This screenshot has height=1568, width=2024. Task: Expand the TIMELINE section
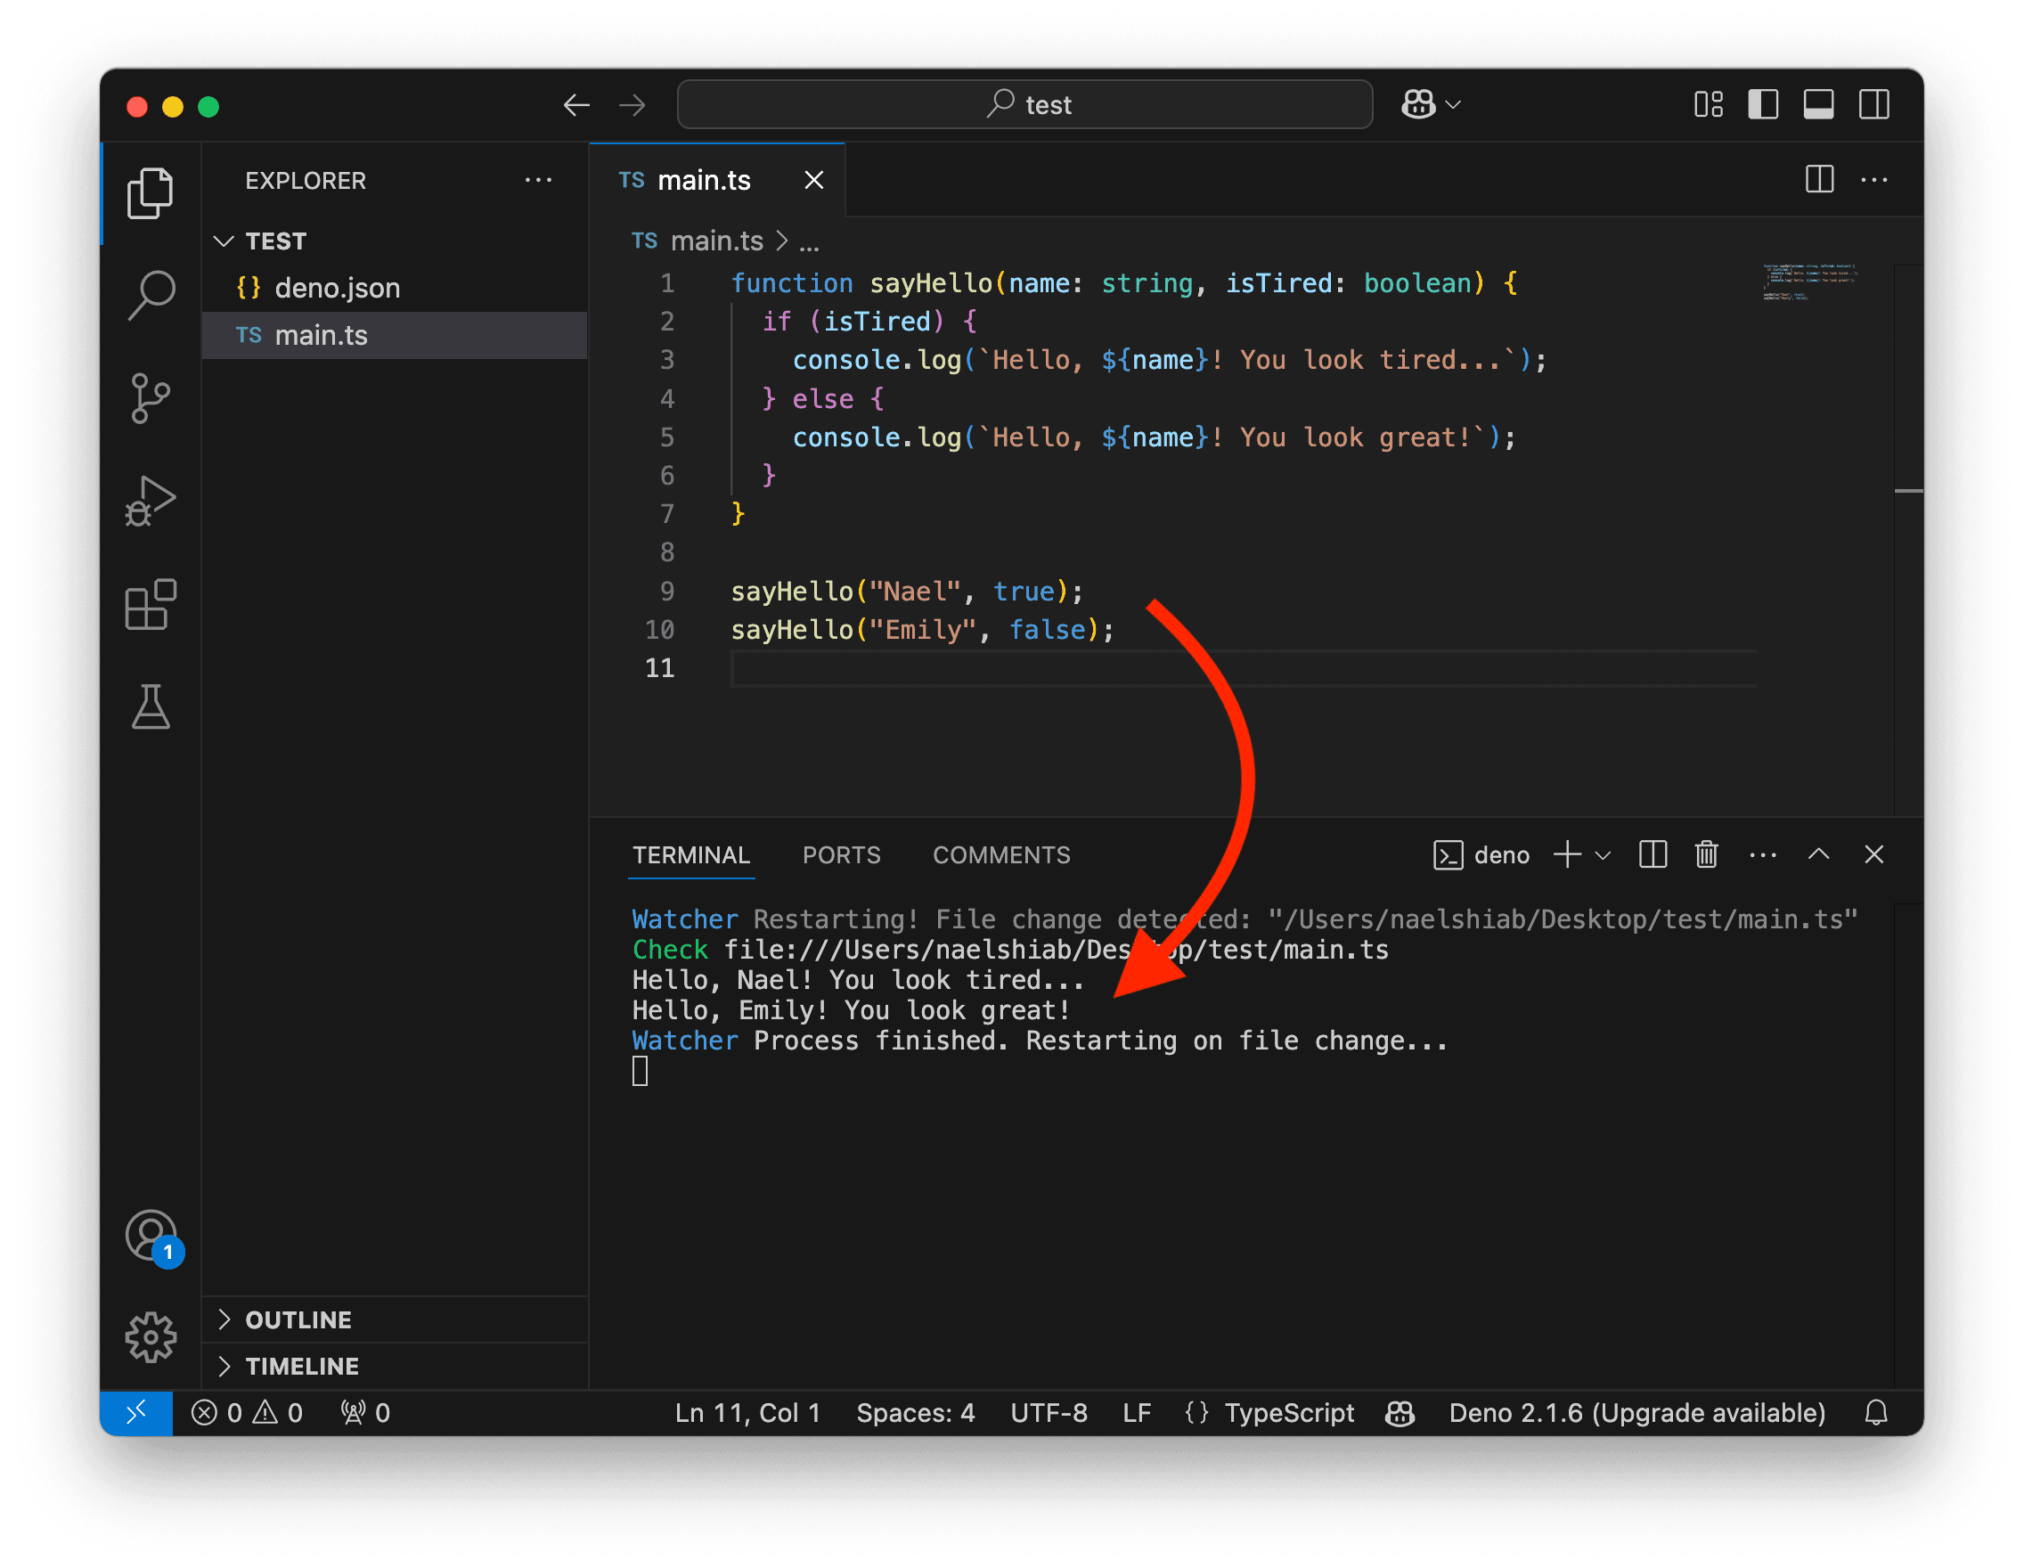click(x=394, y=1366)
